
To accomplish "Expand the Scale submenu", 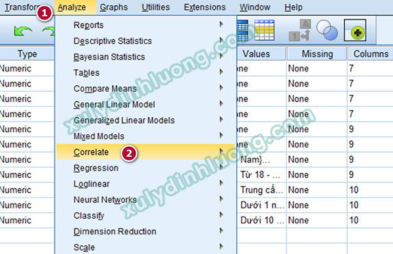I will pyautogui.click(x=145, y=247).
